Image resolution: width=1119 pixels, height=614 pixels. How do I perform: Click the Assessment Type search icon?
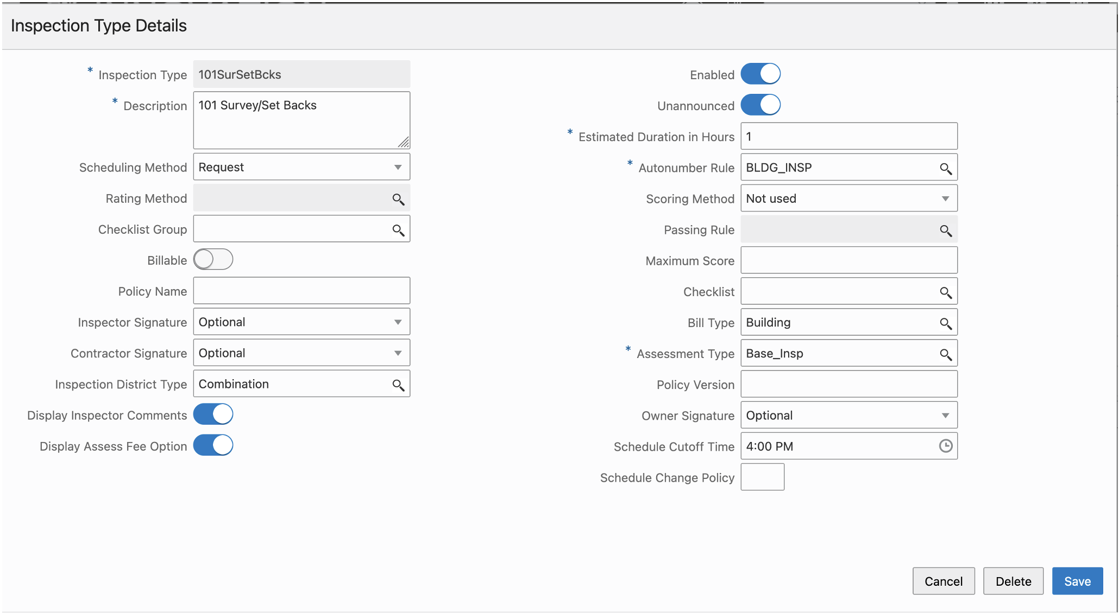click(x=945, y=355)
